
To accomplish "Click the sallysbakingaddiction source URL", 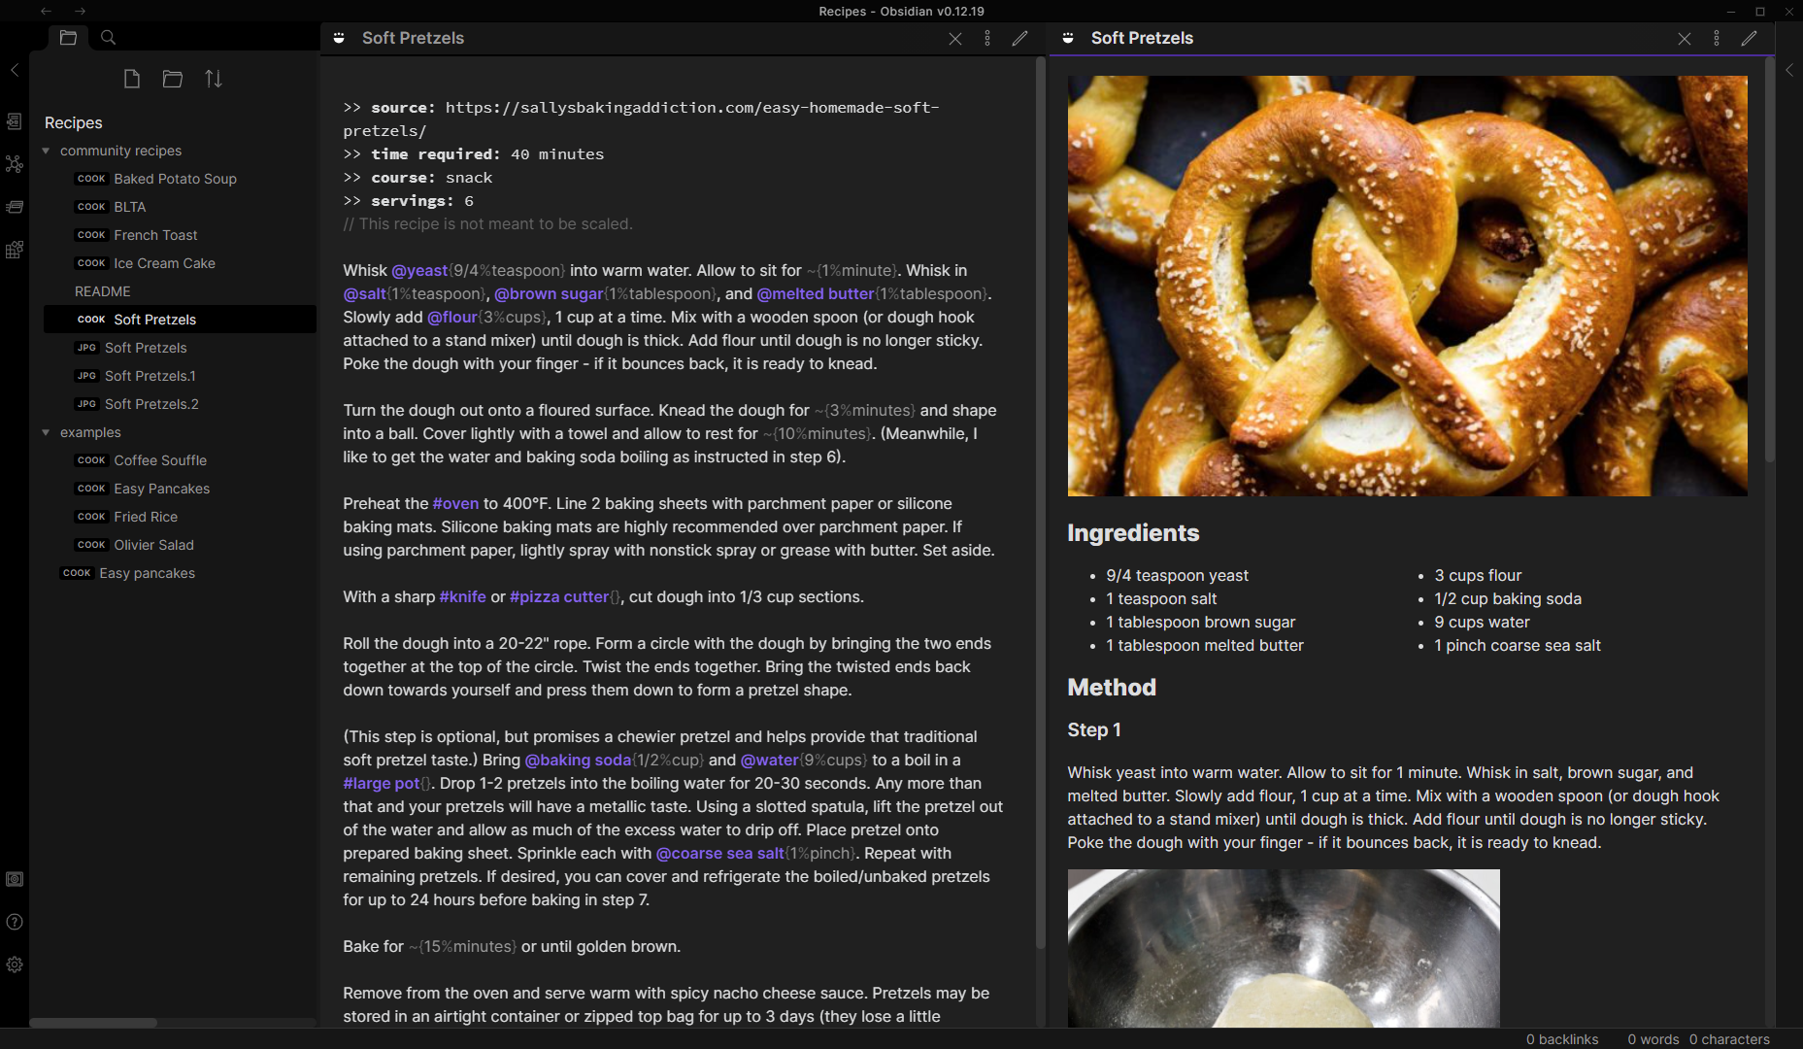I will (x=641, y=118).
